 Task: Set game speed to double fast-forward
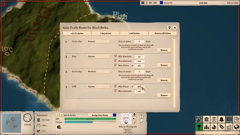coord(151,3)
